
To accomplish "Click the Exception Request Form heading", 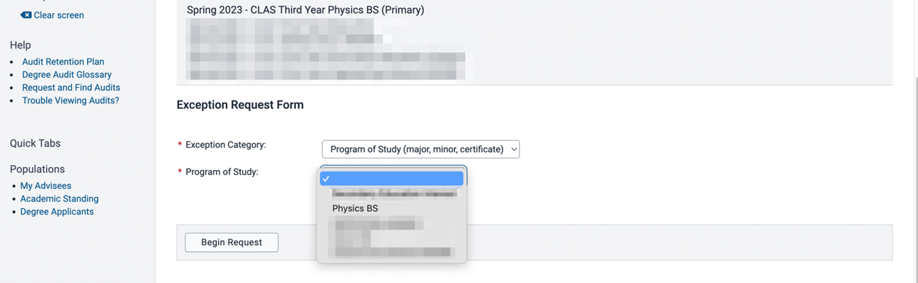I will click(240, 105).
